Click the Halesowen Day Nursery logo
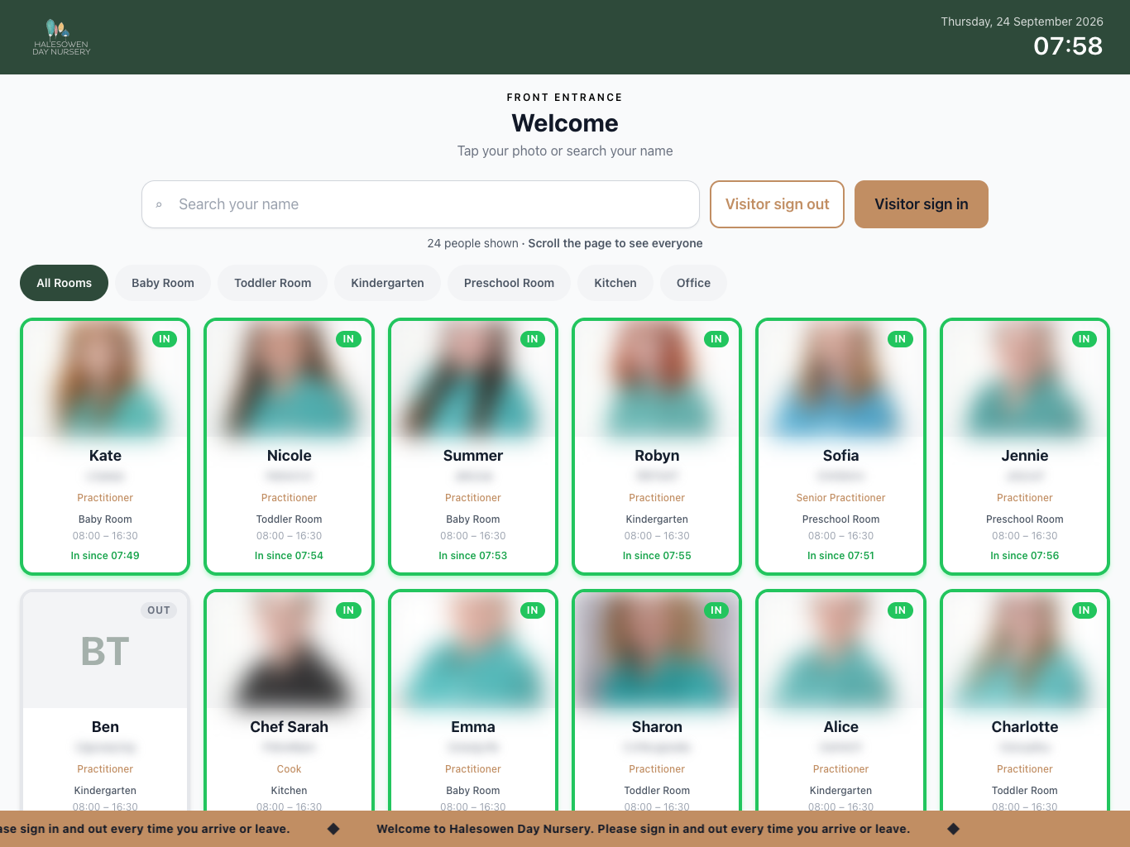This screenshot has height=847, width=1130. pos(61,37)
